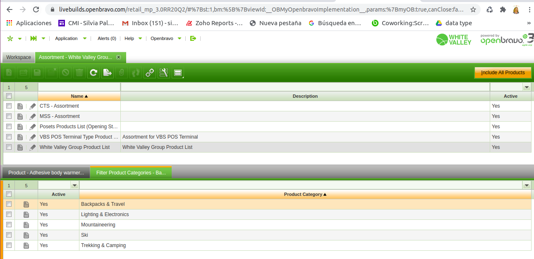Viewport: 534px width, 259px height.
Task: Click the green logout icon
Action: click(193, 38)
